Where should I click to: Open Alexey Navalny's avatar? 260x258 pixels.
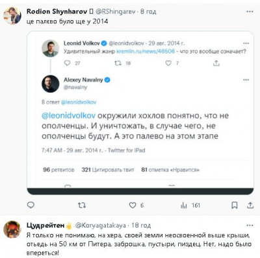click(x=50, y=84)
